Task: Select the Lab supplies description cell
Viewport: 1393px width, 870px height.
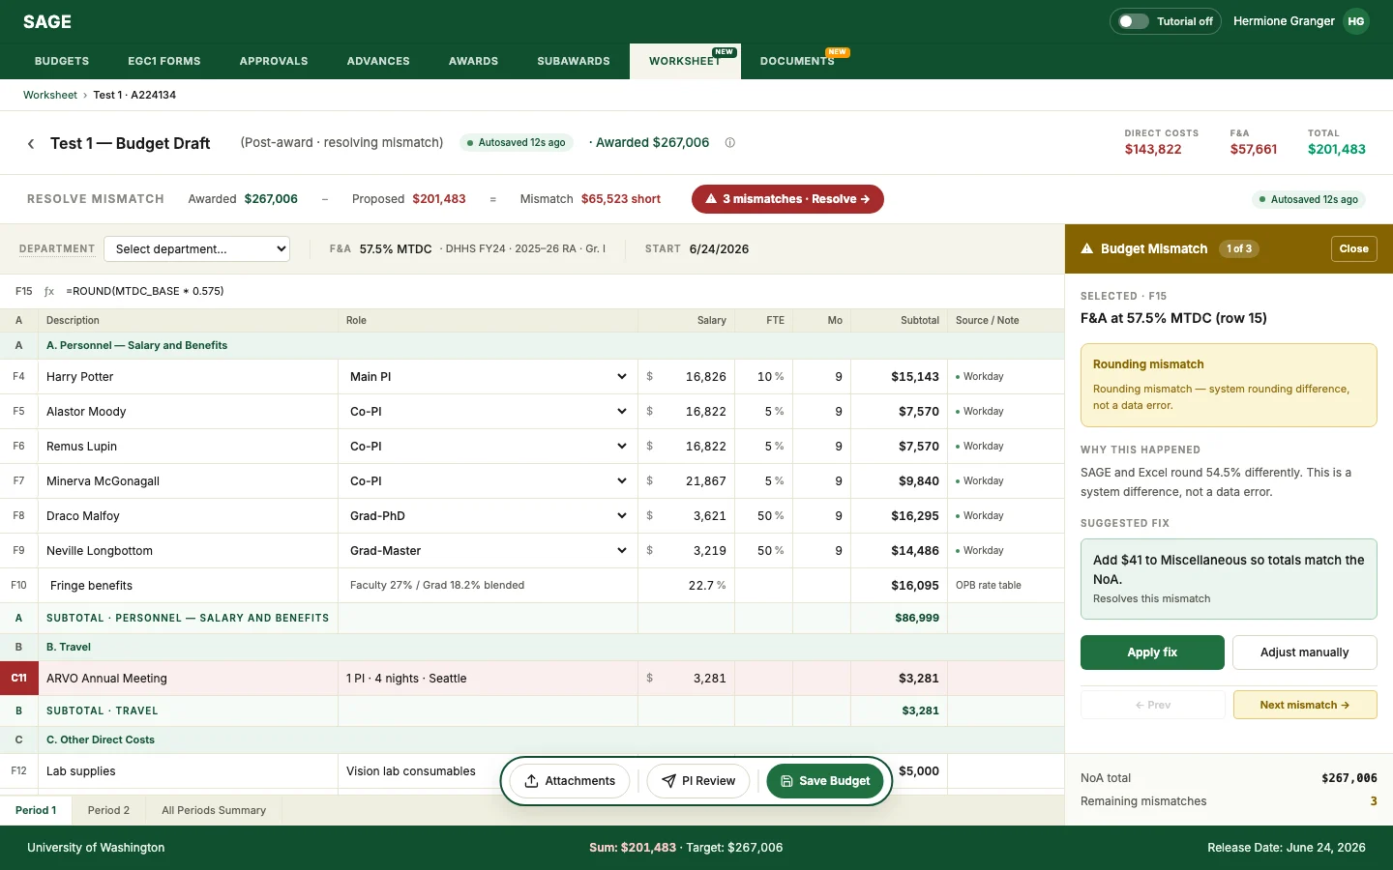Action: (188, 771)
